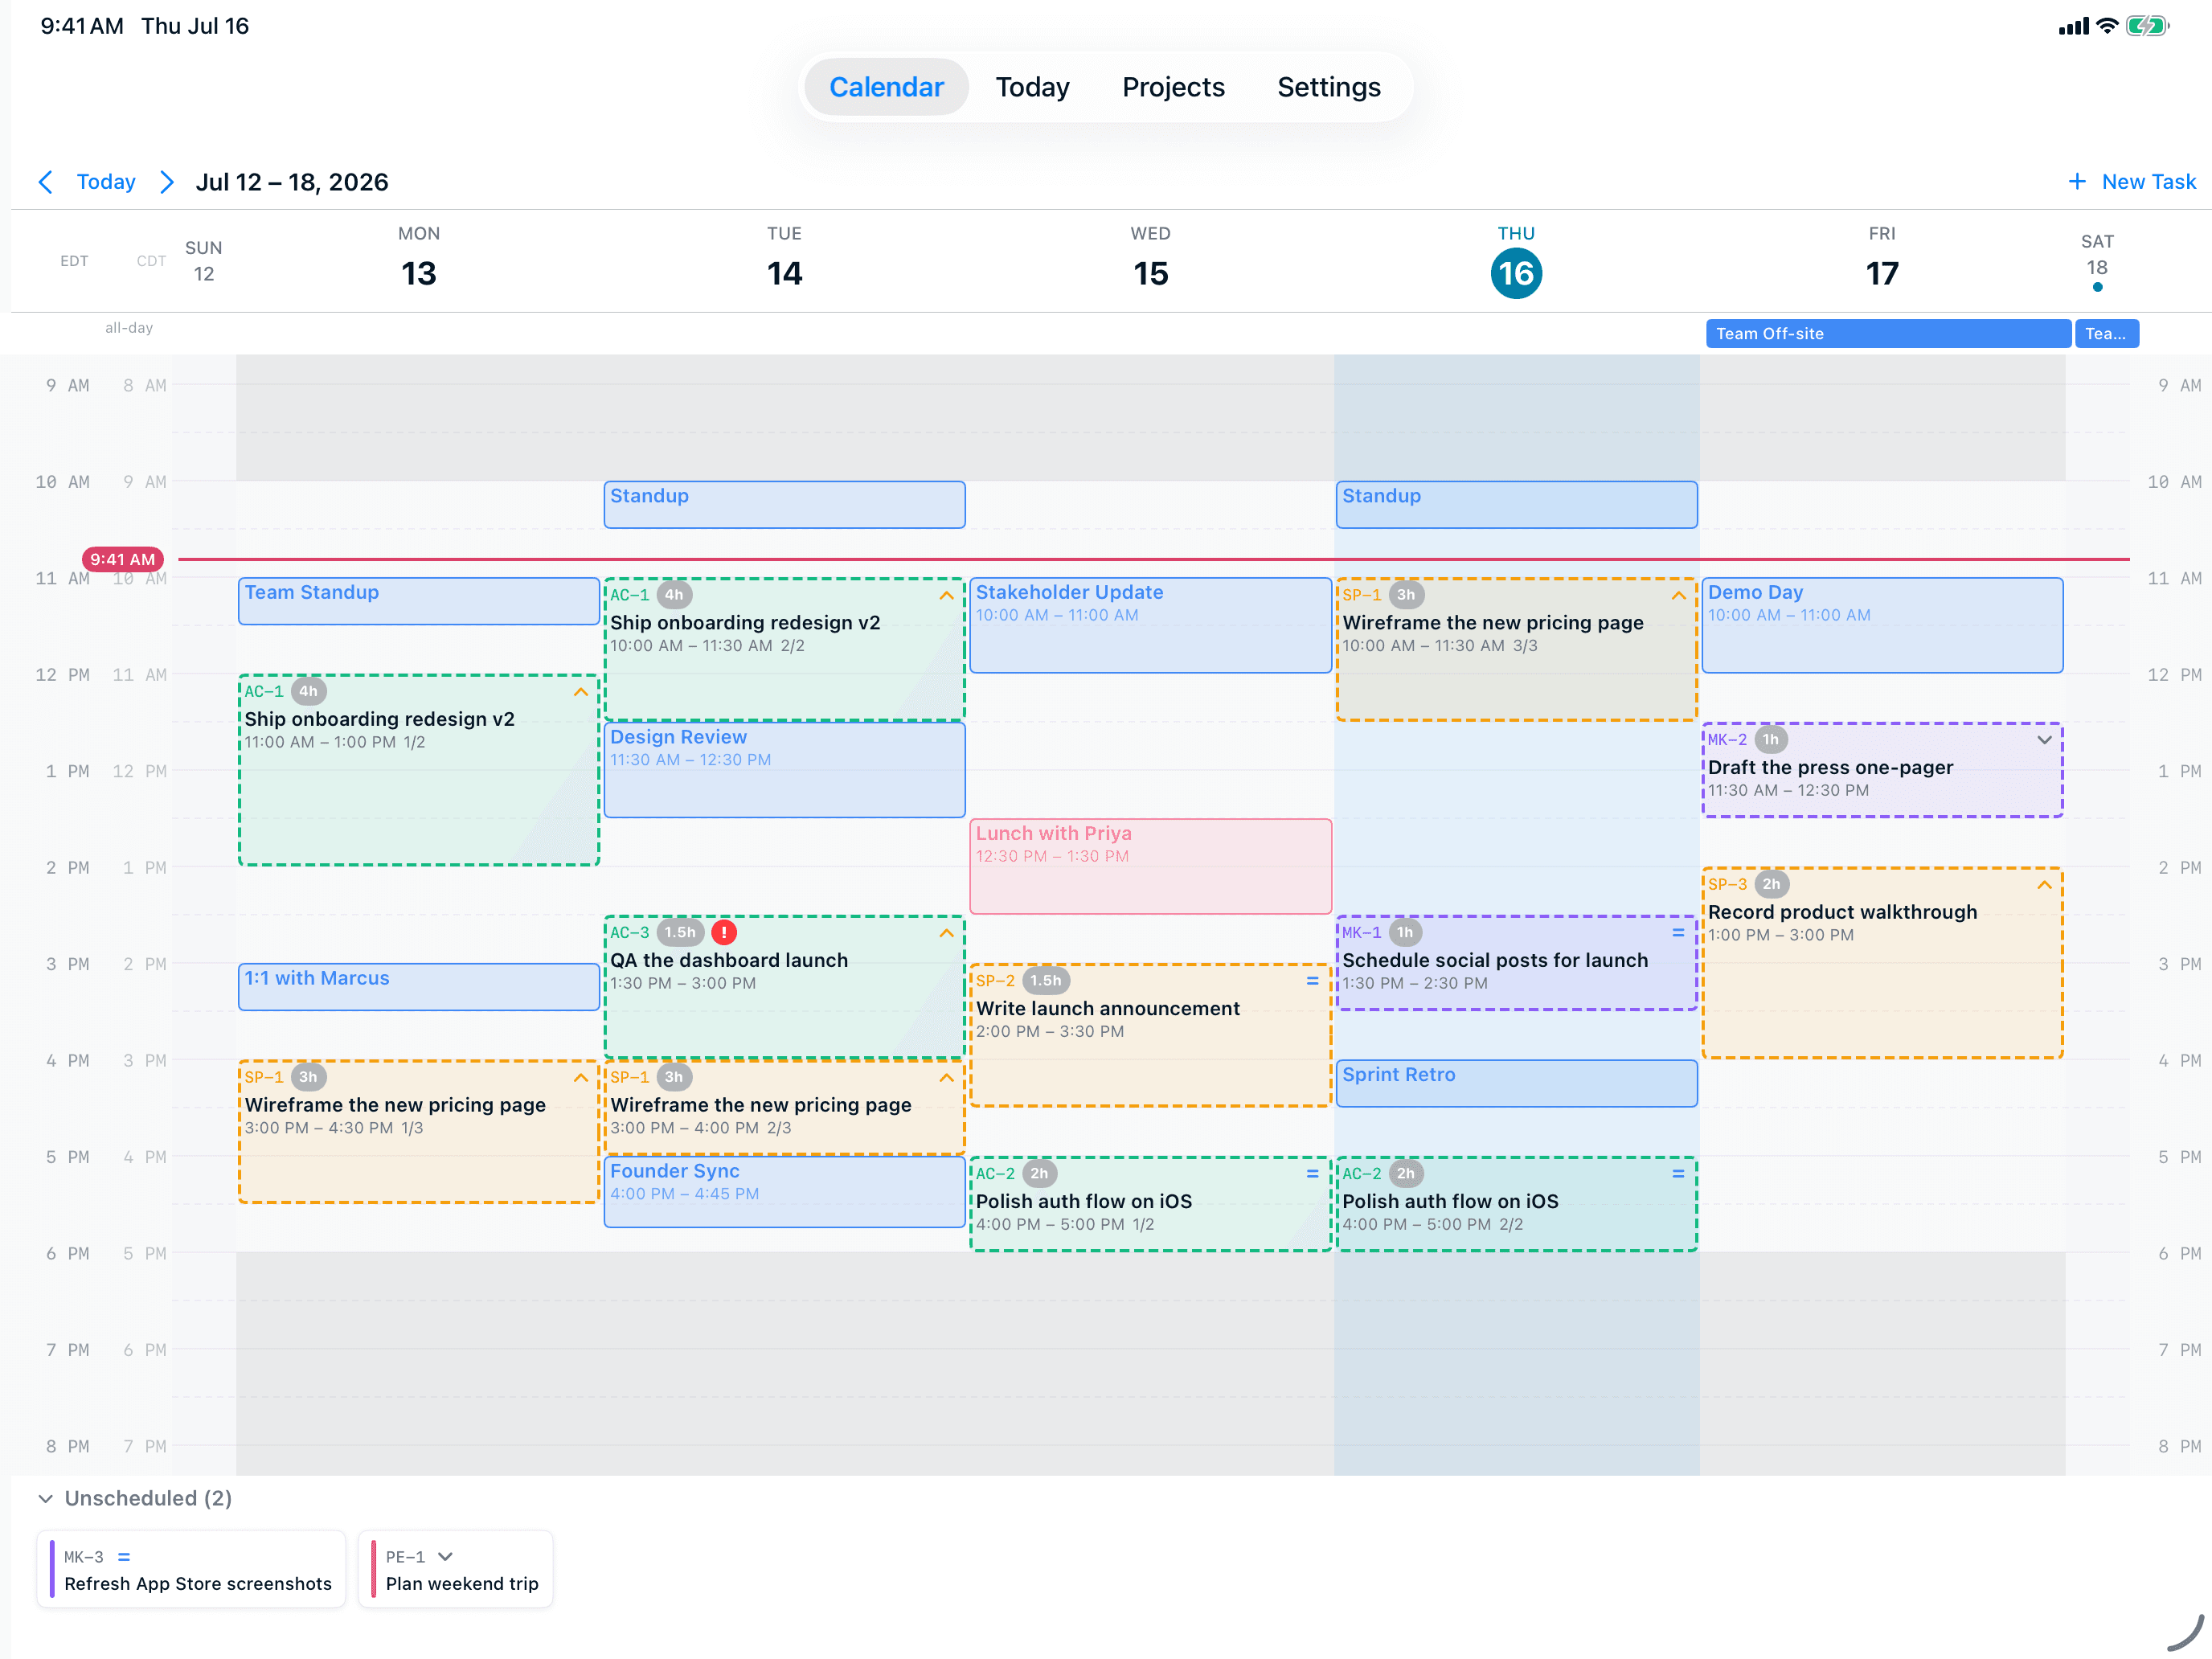Click medium-priority icon on Schedule social posts
Image resolution: width=2212 pixels, height=1659 pixels.
point(1678,933)
